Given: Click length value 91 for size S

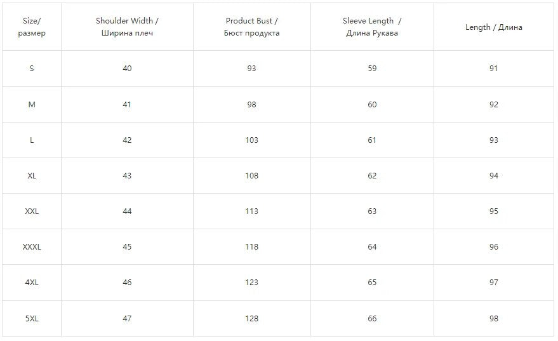Looking at the screenshot, I should [x=493, y=69].
